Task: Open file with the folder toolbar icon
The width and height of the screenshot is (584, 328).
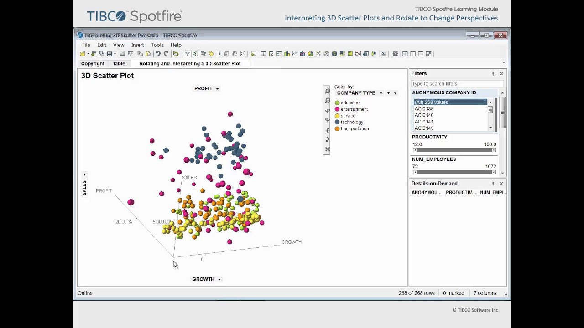Action: [83, 54]
